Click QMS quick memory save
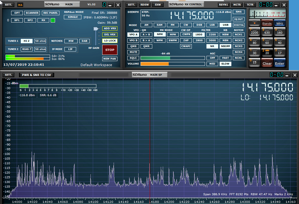 [x=133, y=46]
